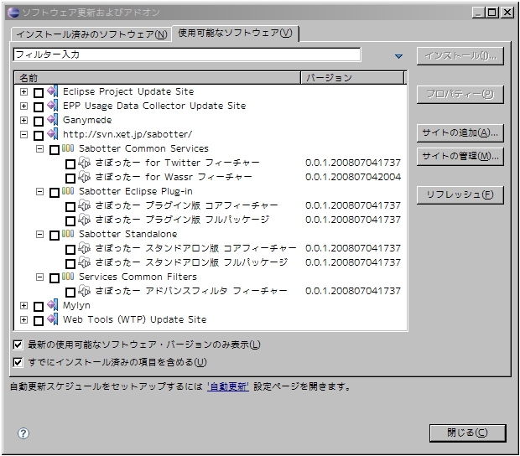The image size is (520, 456).
Task: Click the svn.xet.jp/sabotter site icon
Action: click(53, 134)
